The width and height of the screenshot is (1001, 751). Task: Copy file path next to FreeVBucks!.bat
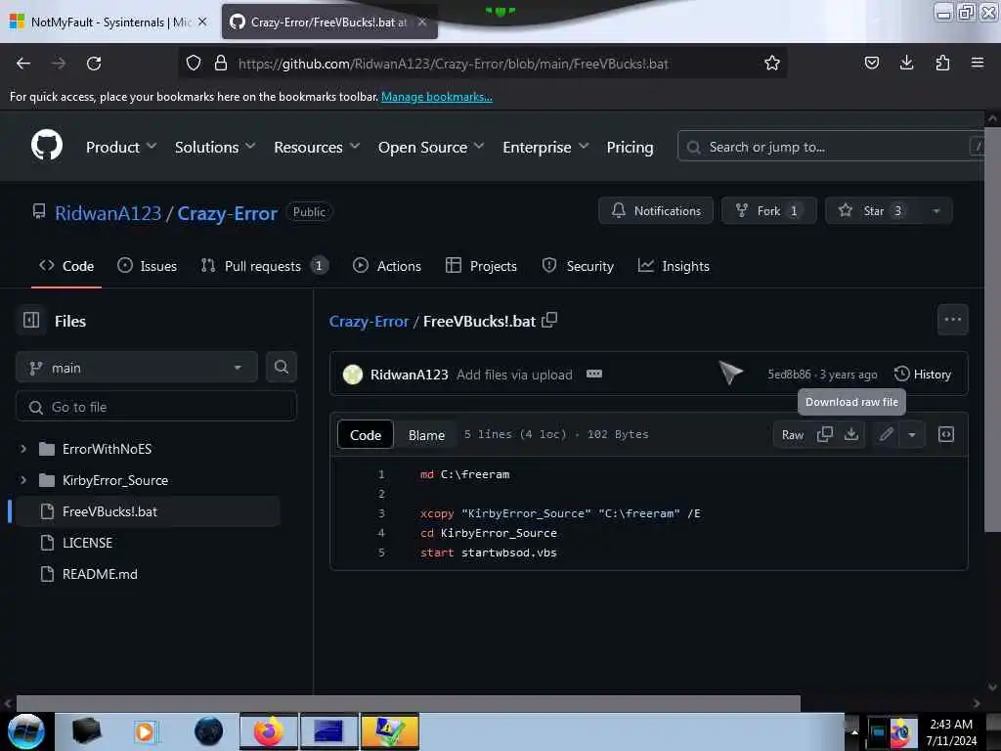click(549, 321)
